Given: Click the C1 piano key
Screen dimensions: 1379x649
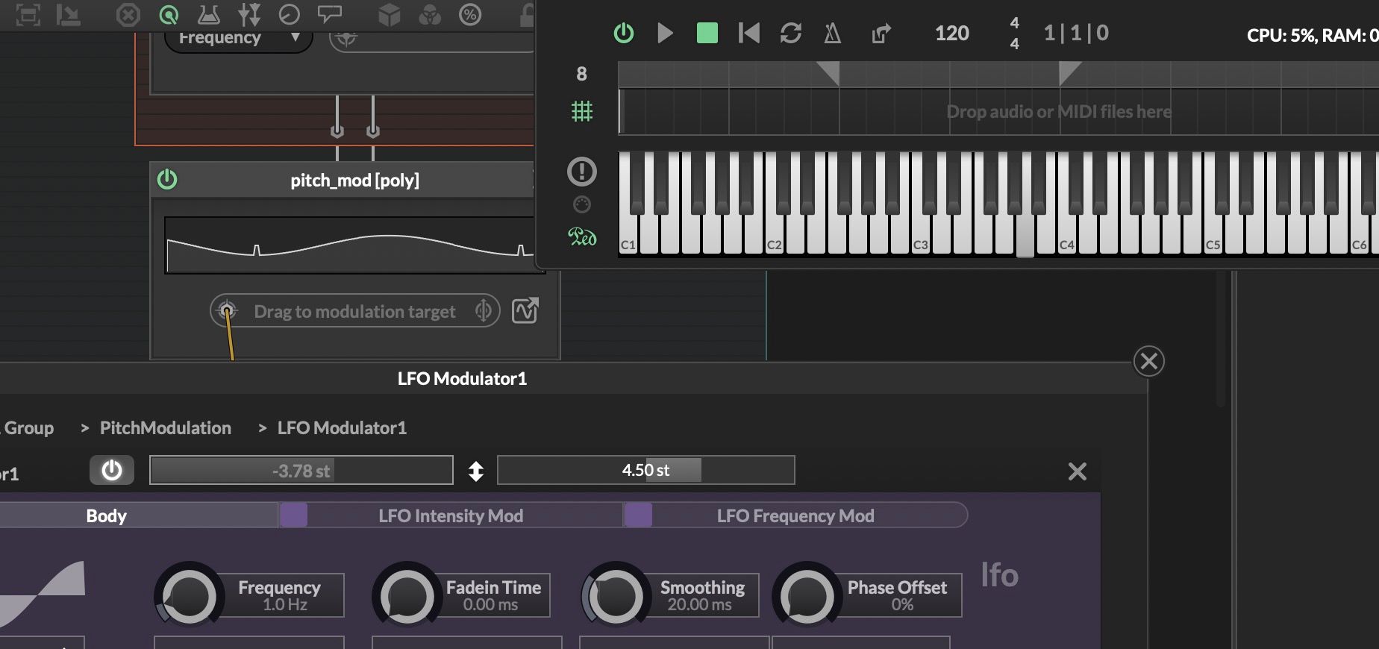Looking at the screenshot, I should tap(629, 235).
